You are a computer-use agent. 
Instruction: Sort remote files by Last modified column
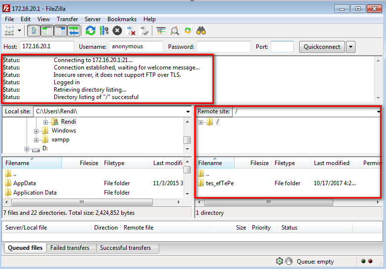click(x=335, y=163)
